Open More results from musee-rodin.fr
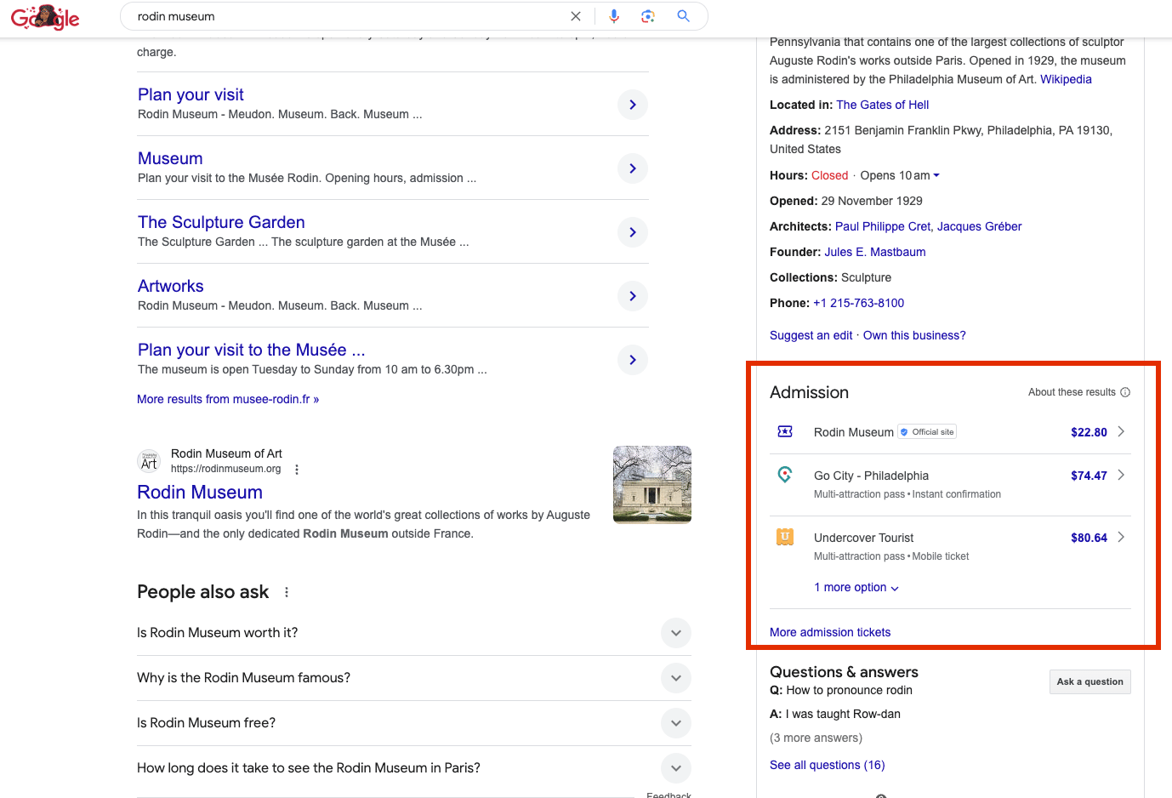 [x=228, y=399]
